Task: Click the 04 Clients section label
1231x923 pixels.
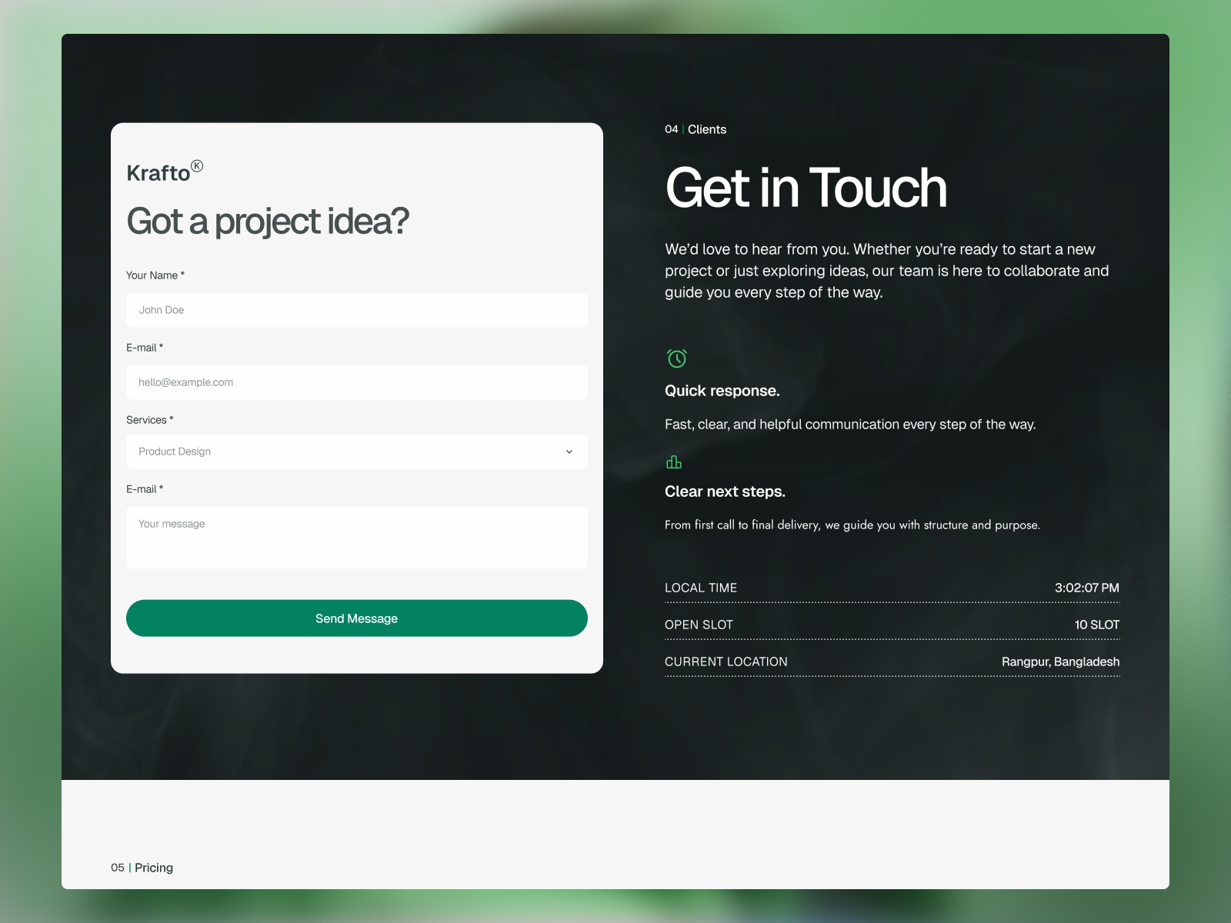Action: 695,129
